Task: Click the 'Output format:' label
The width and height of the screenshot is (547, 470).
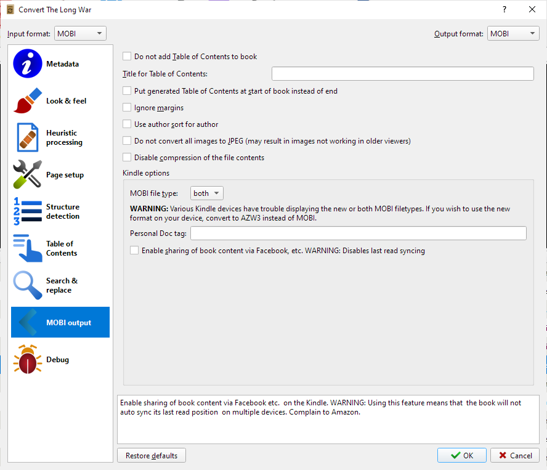Action: pos(459,34)
